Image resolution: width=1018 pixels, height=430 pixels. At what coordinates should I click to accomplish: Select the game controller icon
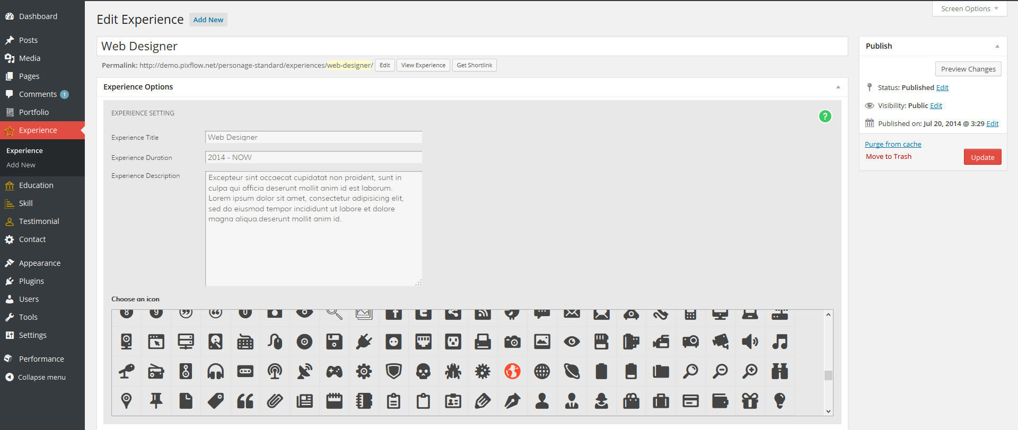[334, 371]
